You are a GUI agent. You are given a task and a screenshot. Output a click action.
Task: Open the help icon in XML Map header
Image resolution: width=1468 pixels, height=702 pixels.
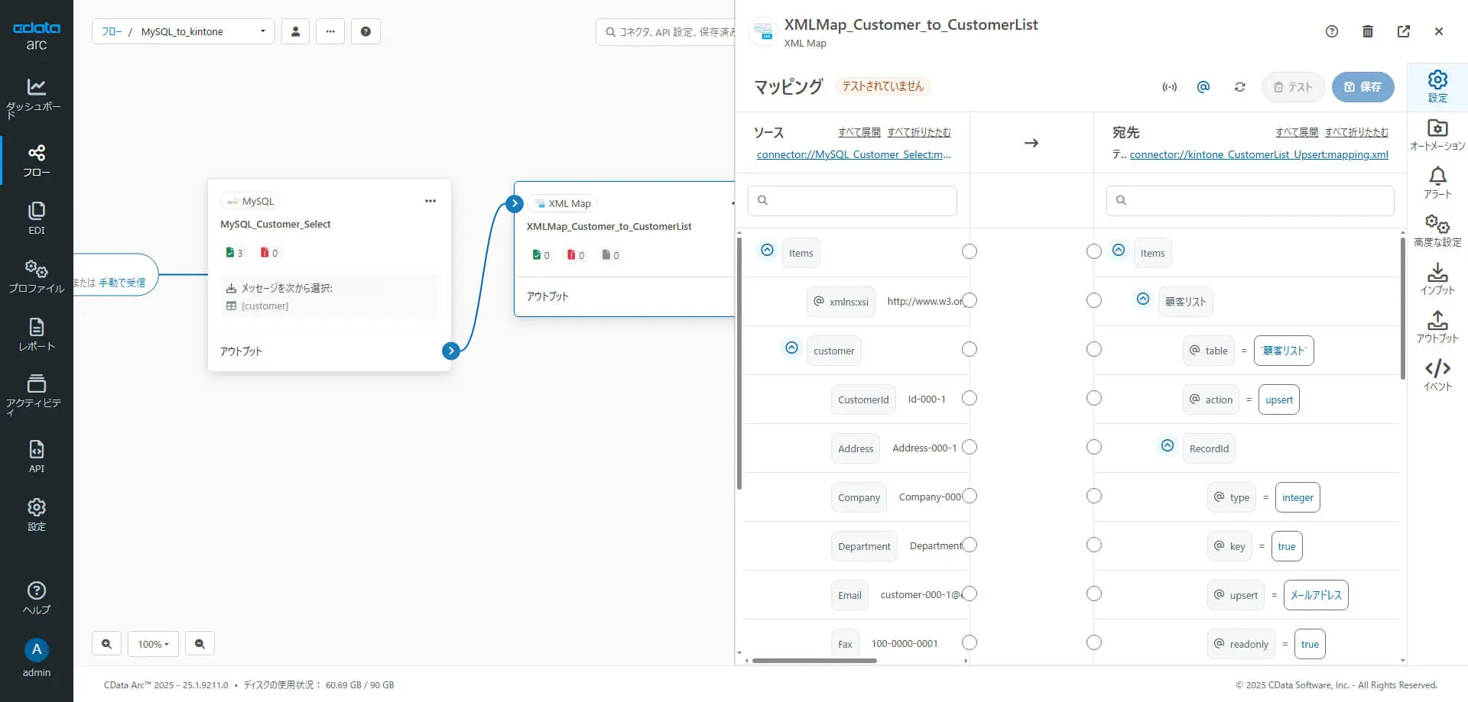point(1332,31)
